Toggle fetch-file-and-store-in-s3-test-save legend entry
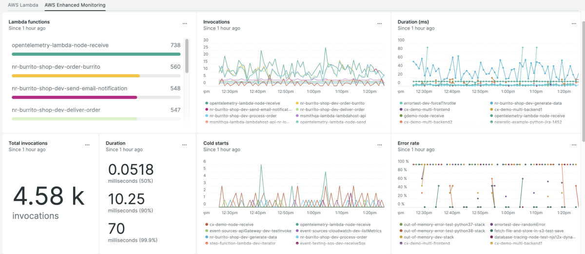This screenshot has height=254, width=585. click(529, 231)
